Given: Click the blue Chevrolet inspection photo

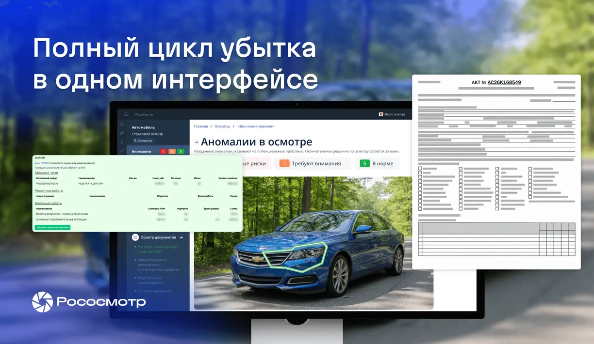Looking at the screenshot, I should click(x=313, y=243).
